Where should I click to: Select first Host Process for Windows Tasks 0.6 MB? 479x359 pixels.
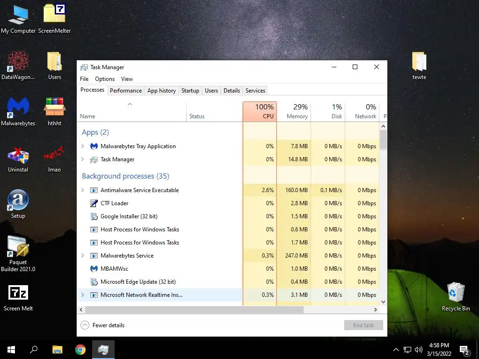(x=228, y=230)
